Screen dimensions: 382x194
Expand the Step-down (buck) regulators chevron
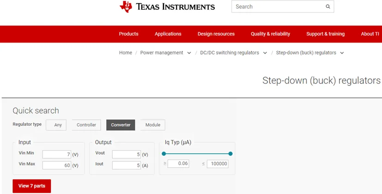pyautogui.click(x=342, y=53)
